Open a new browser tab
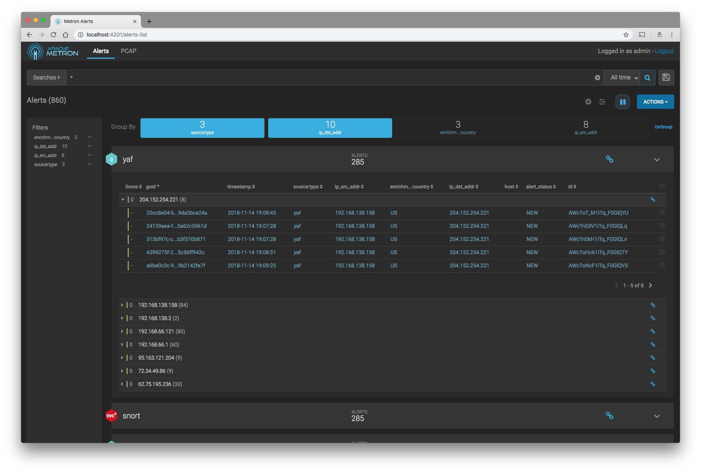 click(149, 21)
